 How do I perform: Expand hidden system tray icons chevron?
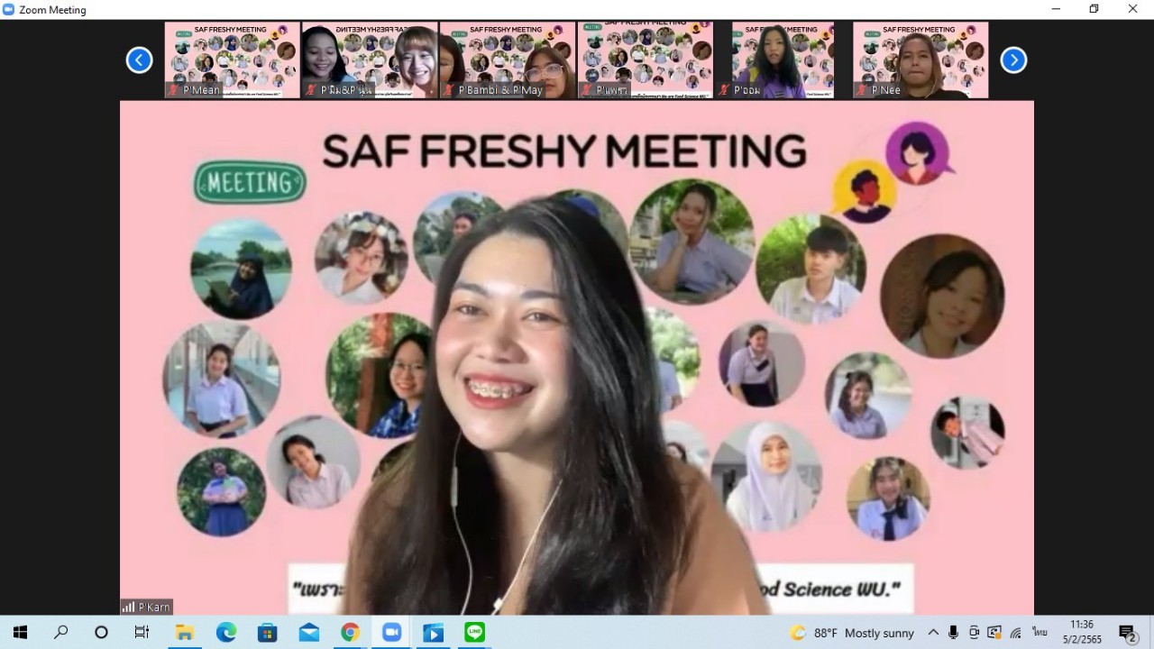coord(933,633)
